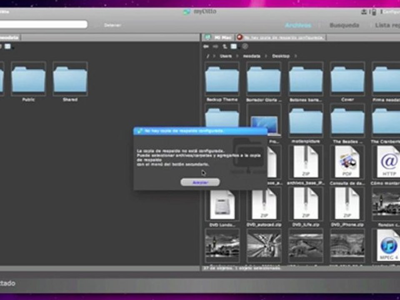
Task: Select the photo thumbnail below DVD_autocad.zip
Action: (x=264, y=246)
